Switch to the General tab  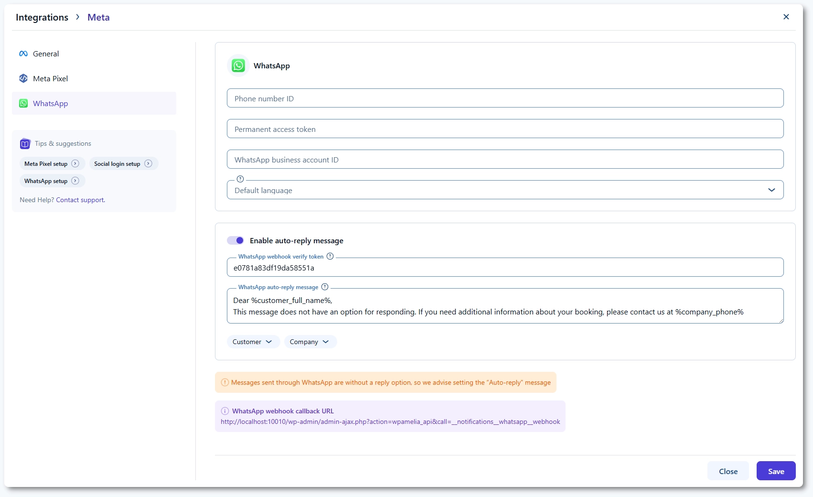(x=46, y=54)
